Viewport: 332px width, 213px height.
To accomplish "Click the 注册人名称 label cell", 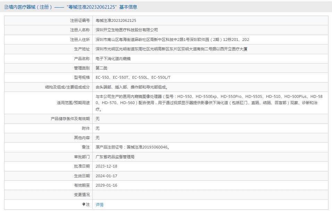I will coord(49,30).
